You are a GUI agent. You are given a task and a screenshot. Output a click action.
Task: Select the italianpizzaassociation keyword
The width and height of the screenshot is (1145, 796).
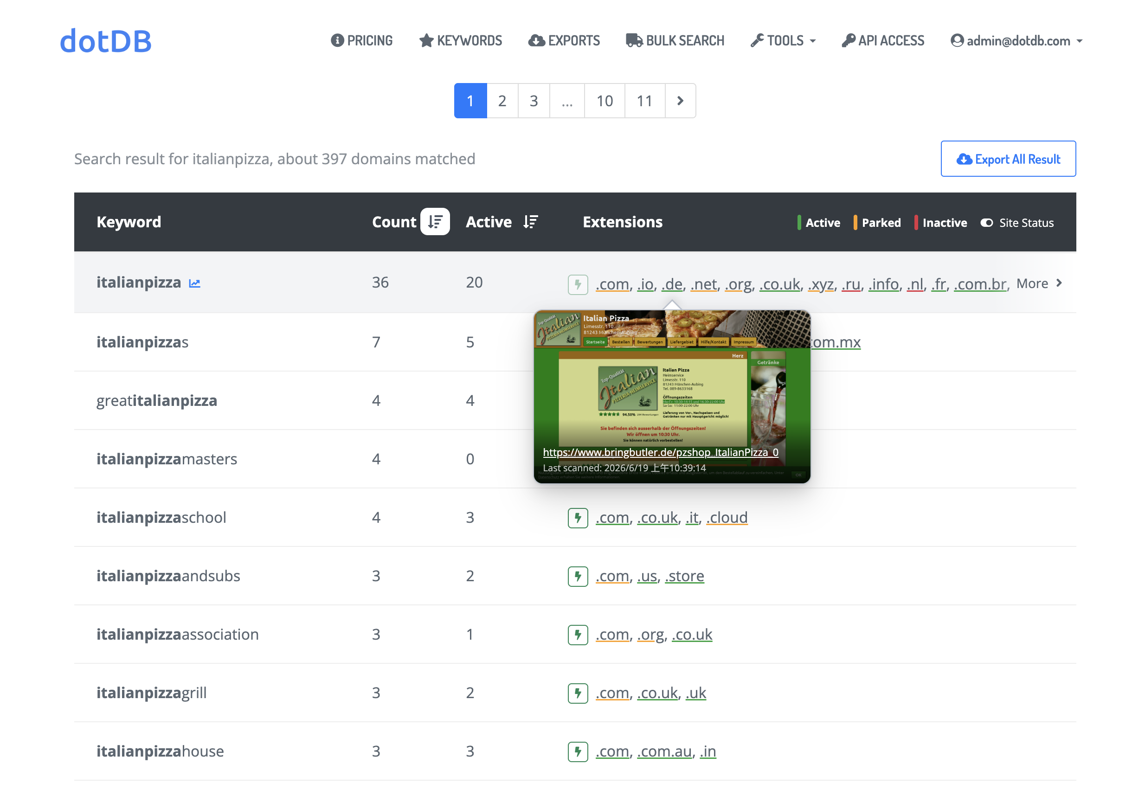[x=178, y=634]
